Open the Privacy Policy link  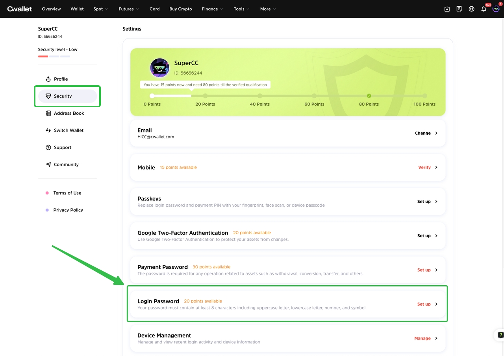(x=68, y=210)
